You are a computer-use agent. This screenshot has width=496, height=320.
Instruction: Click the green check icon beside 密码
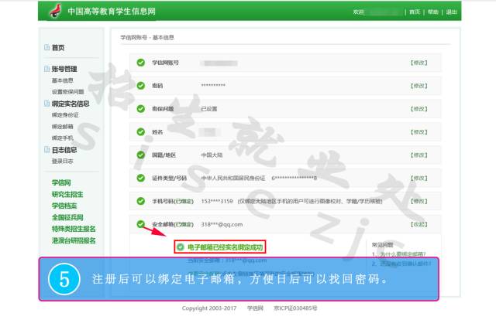(140, 86)
